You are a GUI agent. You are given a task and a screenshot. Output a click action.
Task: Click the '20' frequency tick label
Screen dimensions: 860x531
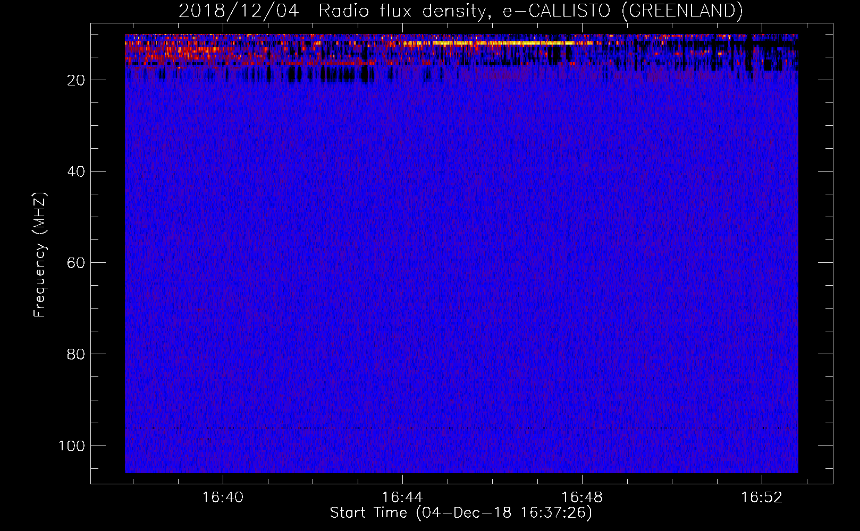76,80
